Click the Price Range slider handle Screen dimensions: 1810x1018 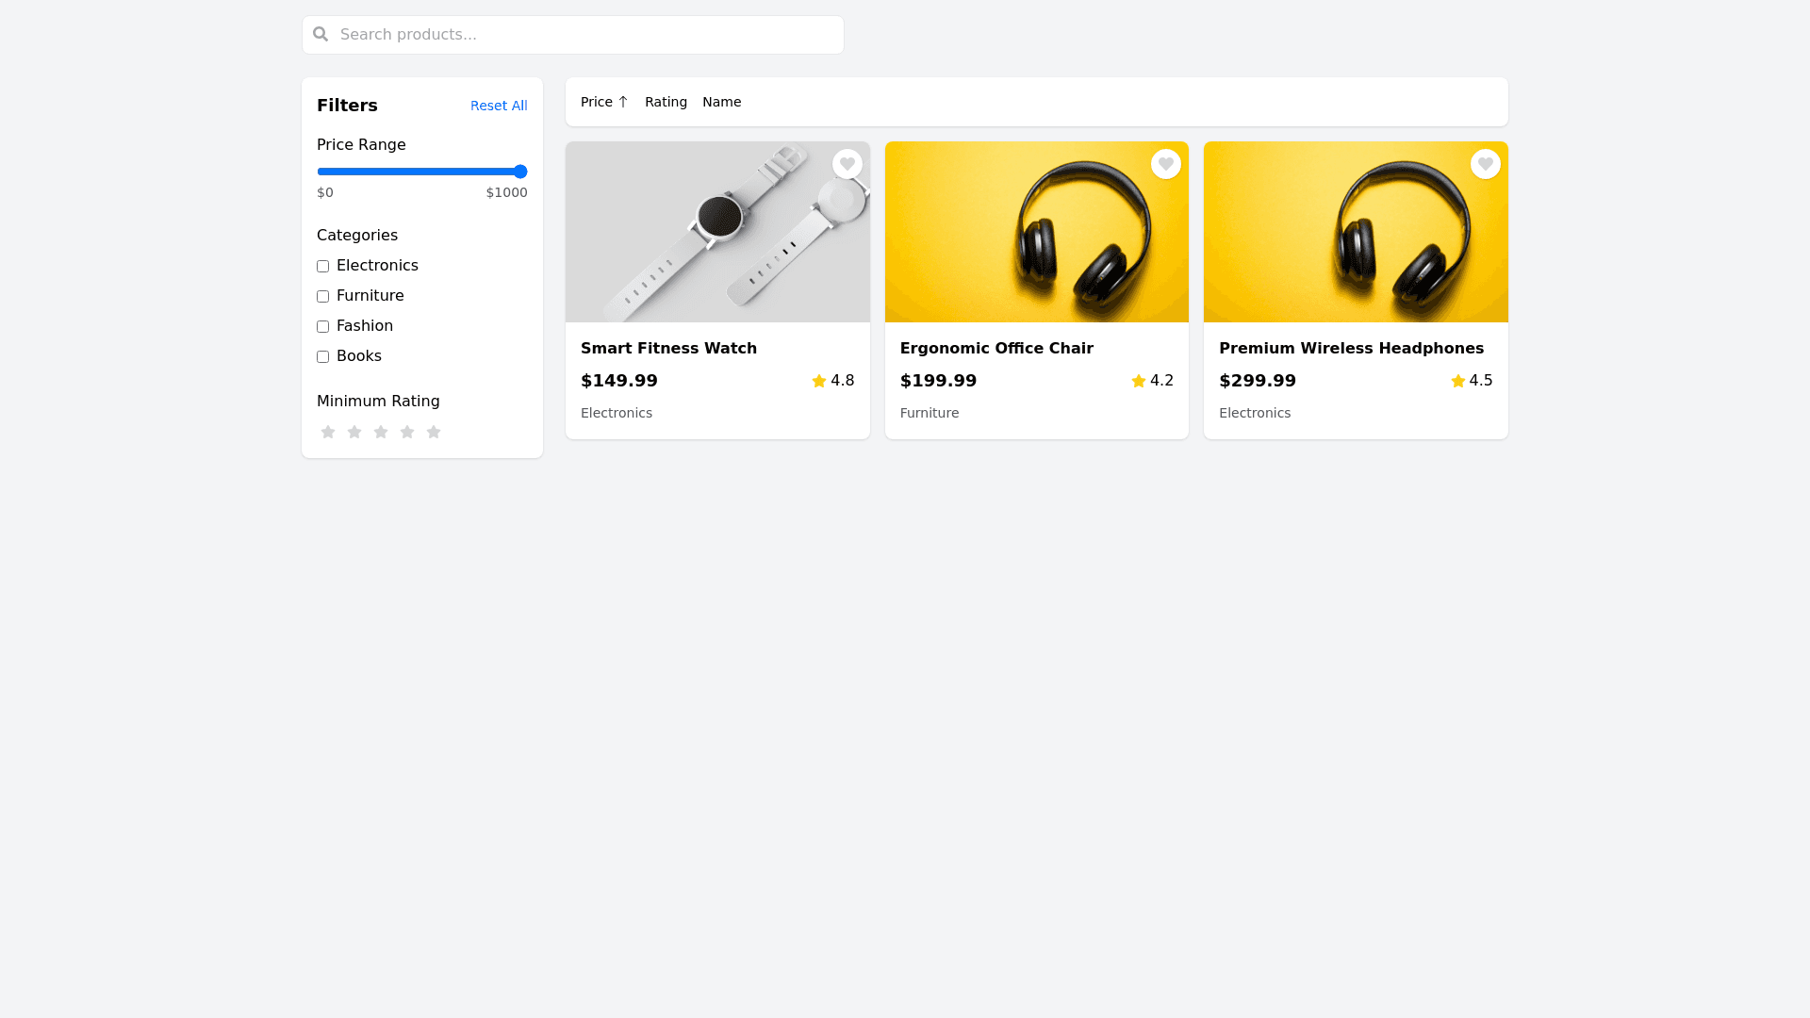[520, 172]
